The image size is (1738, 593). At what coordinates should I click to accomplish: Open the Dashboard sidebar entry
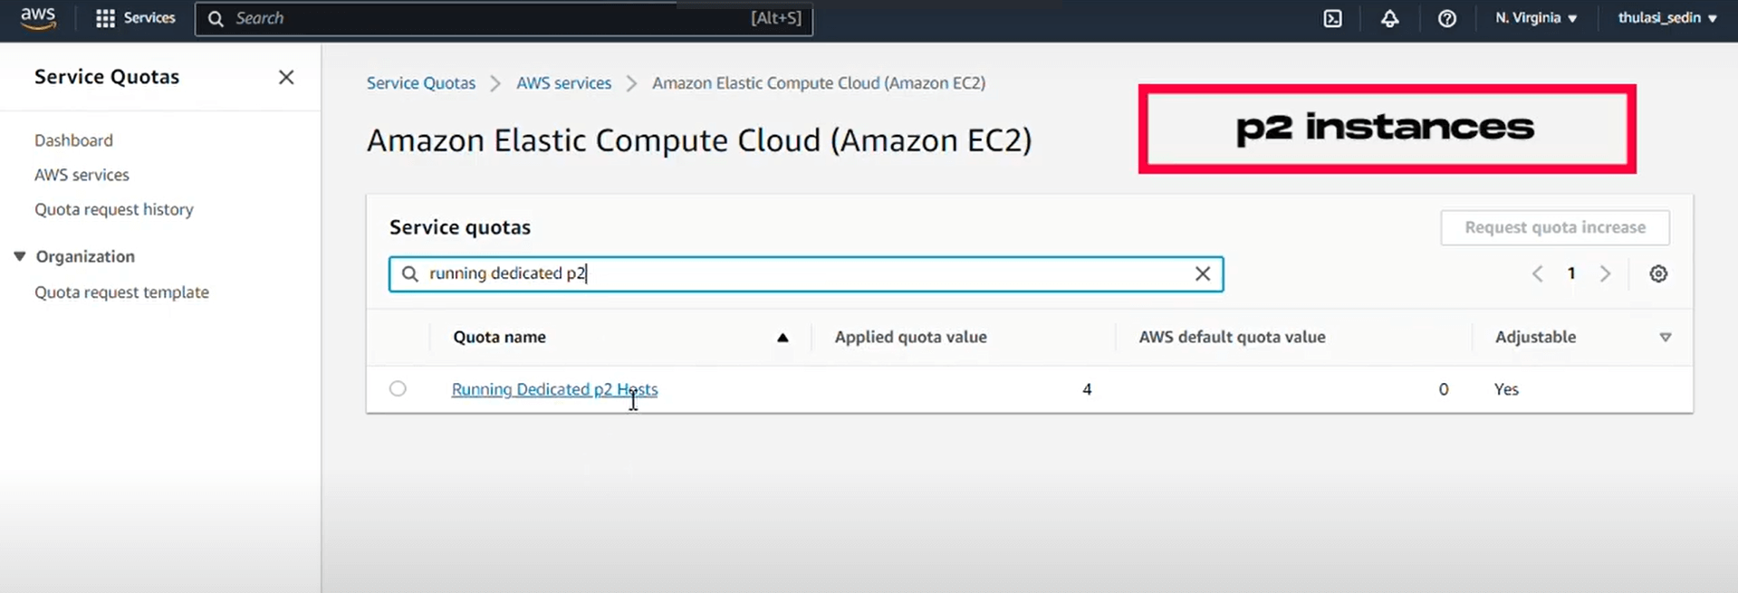(x=73, y=139)
